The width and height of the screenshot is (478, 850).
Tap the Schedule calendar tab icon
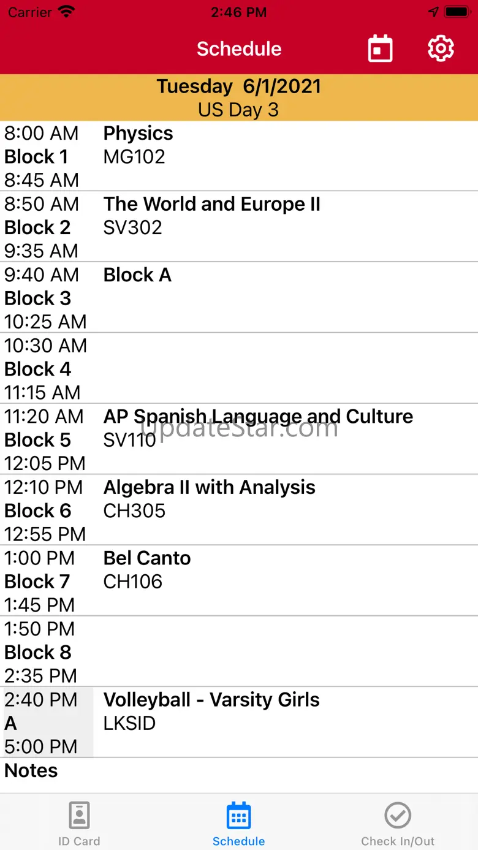coord(238,815)
